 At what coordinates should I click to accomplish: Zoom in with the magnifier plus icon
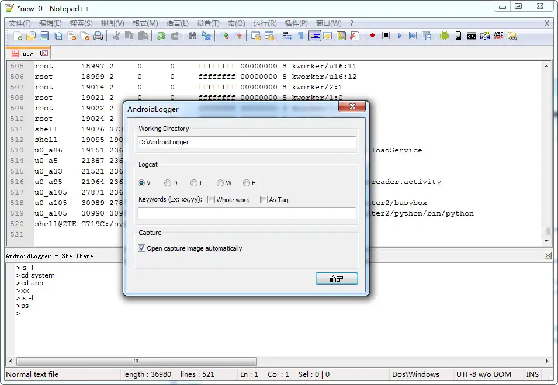click(224, 36)
